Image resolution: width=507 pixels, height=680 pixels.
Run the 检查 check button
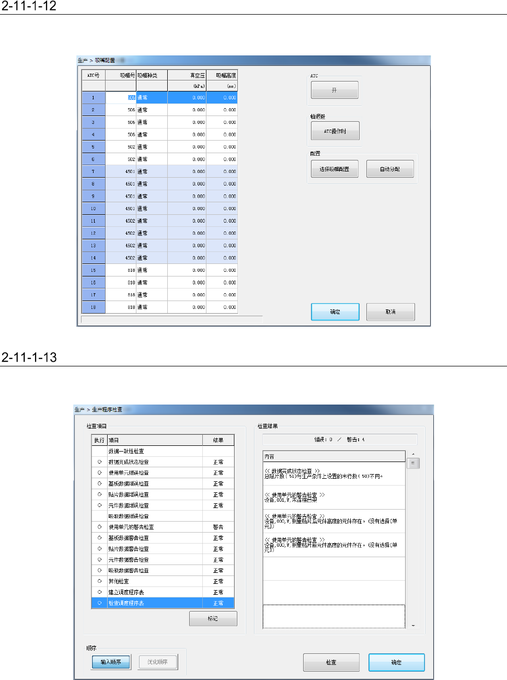pyautogui.click(x=331, y=662)
